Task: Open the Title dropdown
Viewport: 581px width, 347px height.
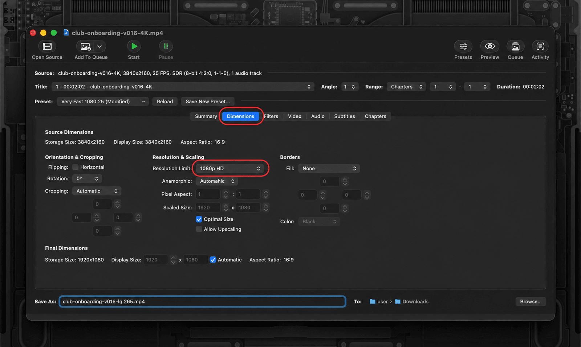Action: pos(183,87)
